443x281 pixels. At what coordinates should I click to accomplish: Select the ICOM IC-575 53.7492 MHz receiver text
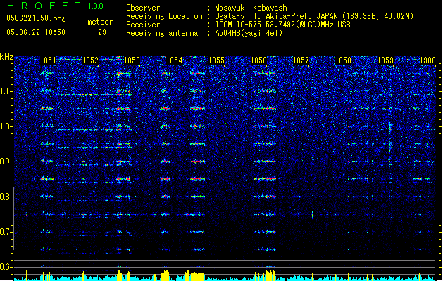282,25
